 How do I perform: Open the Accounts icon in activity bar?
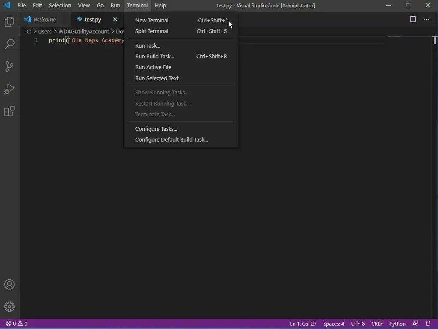click(x=9, y=284)
